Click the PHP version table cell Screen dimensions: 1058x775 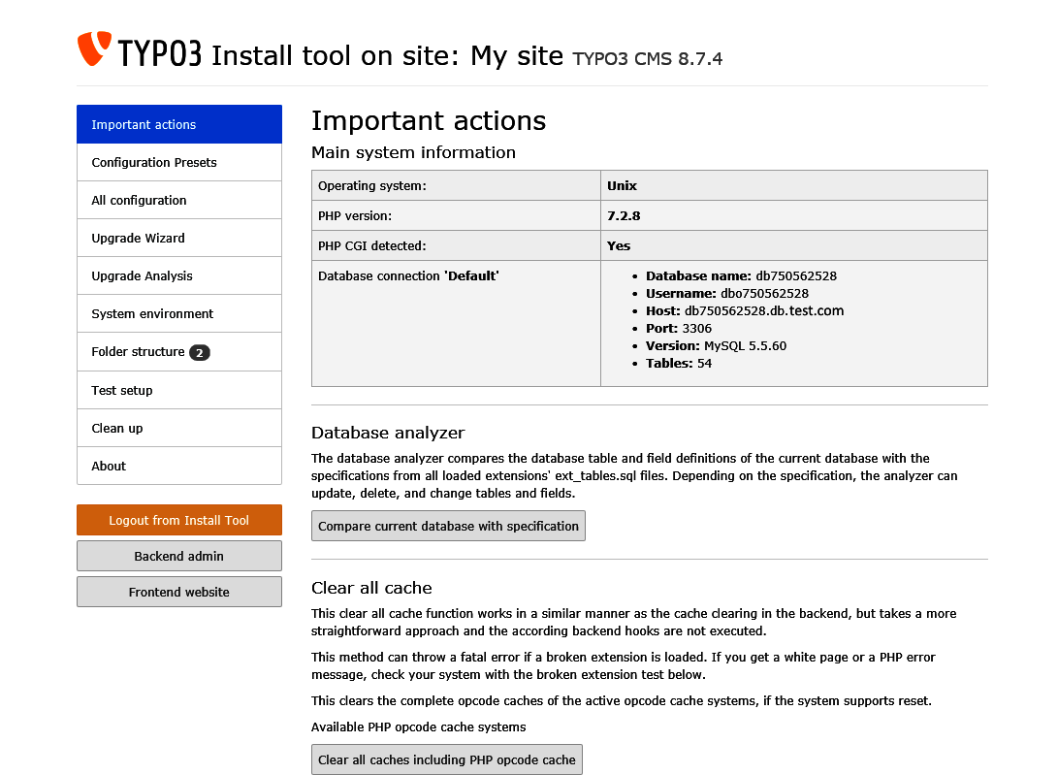456,215
